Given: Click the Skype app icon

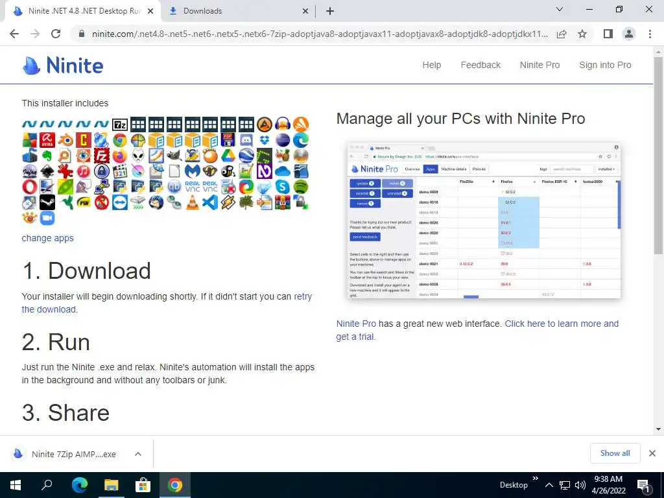Looking at the screenshot, I should tap(283, 187).
